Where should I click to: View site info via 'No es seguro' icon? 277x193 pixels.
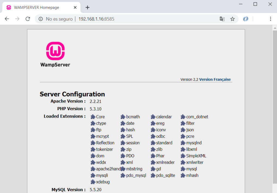(41, 19)
